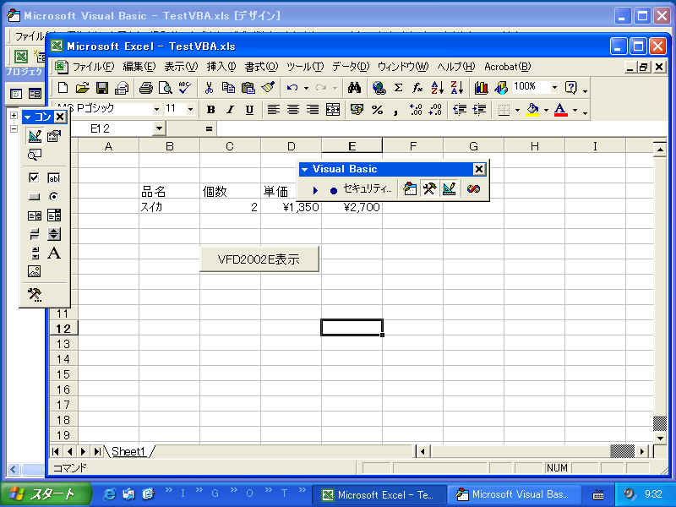
Task: Save the workbook with floppy disk icon
Action: click(101, 88)
